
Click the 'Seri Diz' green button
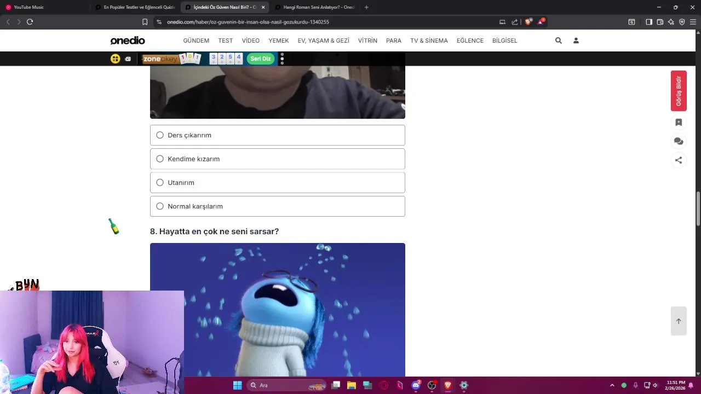click(x=261, y=59)
